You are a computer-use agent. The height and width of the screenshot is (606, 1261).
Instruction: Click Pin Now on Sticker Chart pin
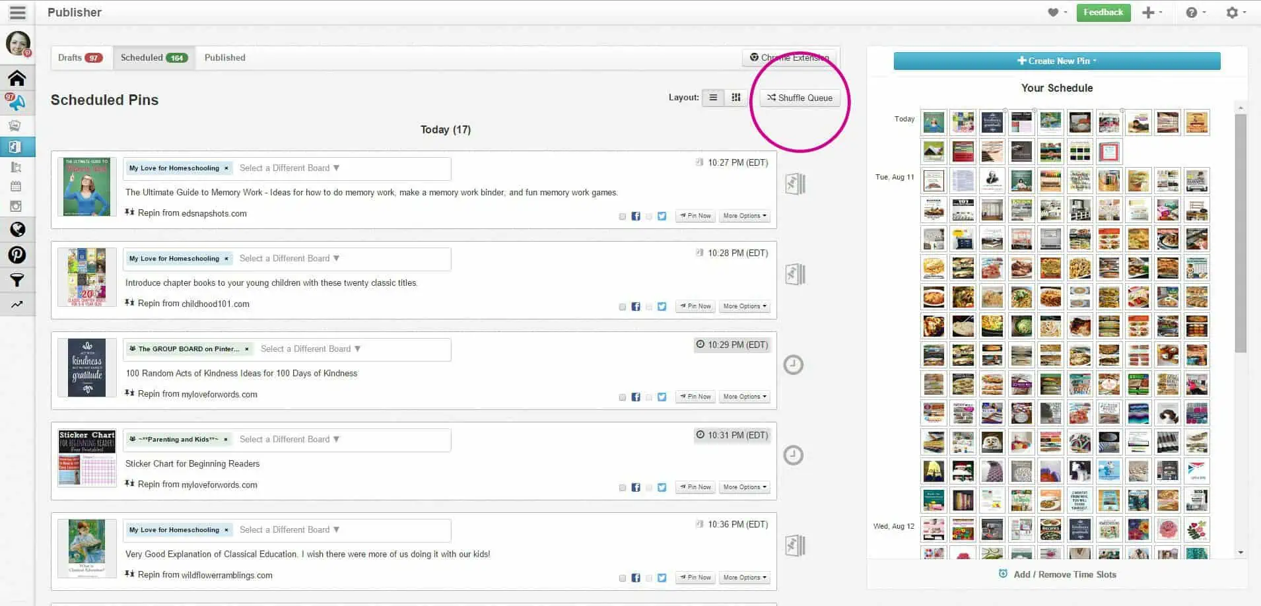[x=695, y=487]
